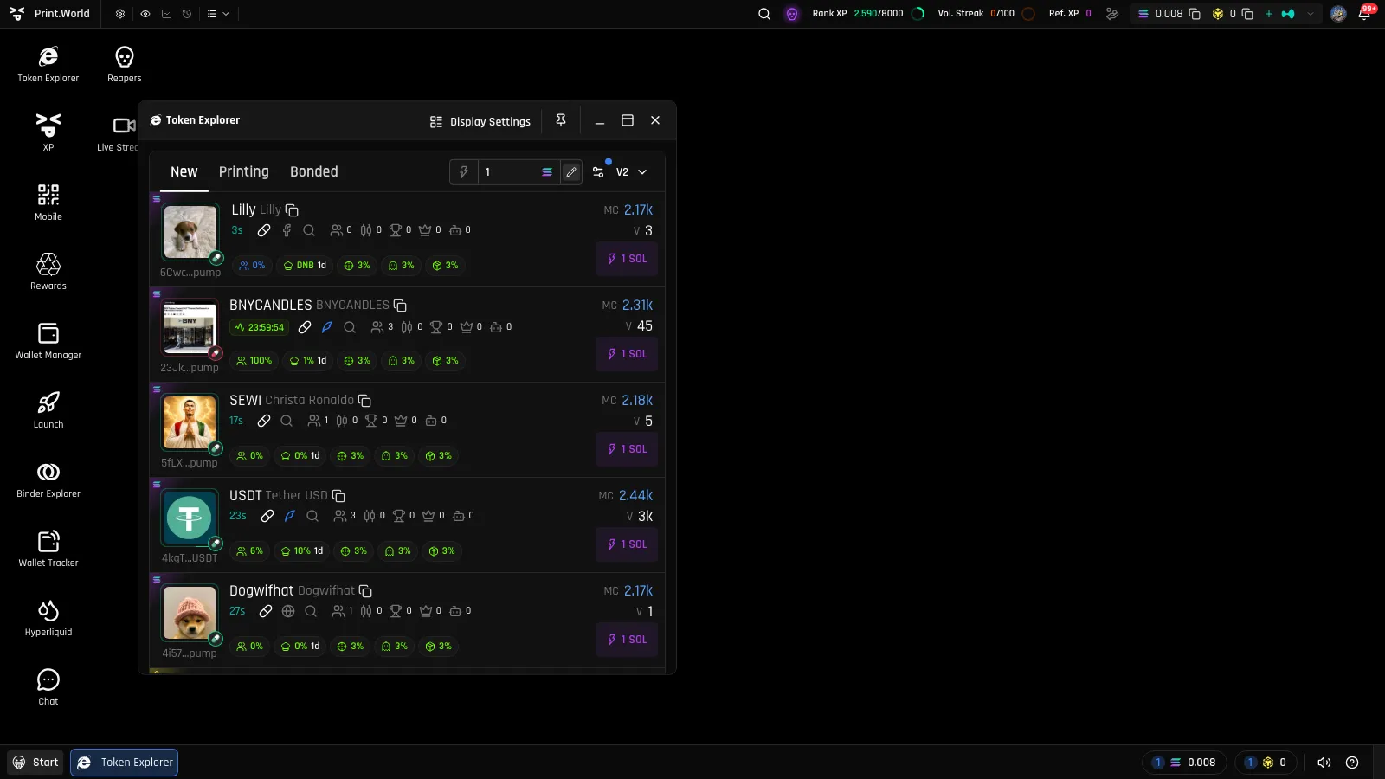Open the Binder Explorer shortcut
This screenshot has width=1385, height=779.
48,479
